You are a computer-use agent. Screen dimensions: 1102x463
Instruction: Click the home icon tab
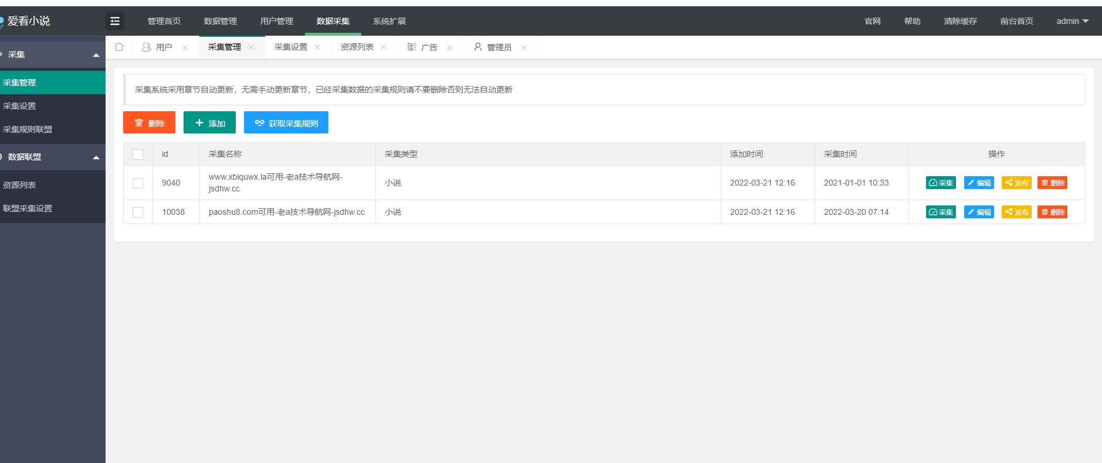coord(119,47)
